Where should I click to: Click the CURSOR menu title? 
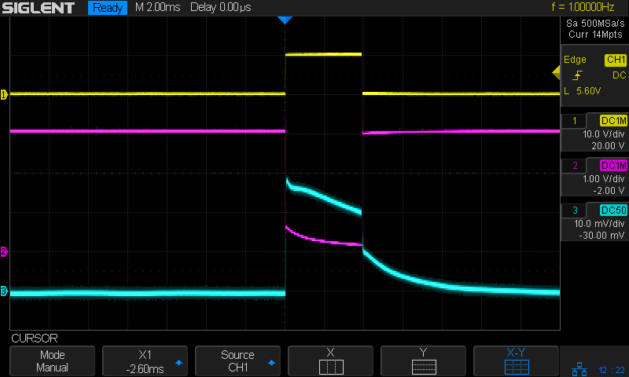coord(34,339)
